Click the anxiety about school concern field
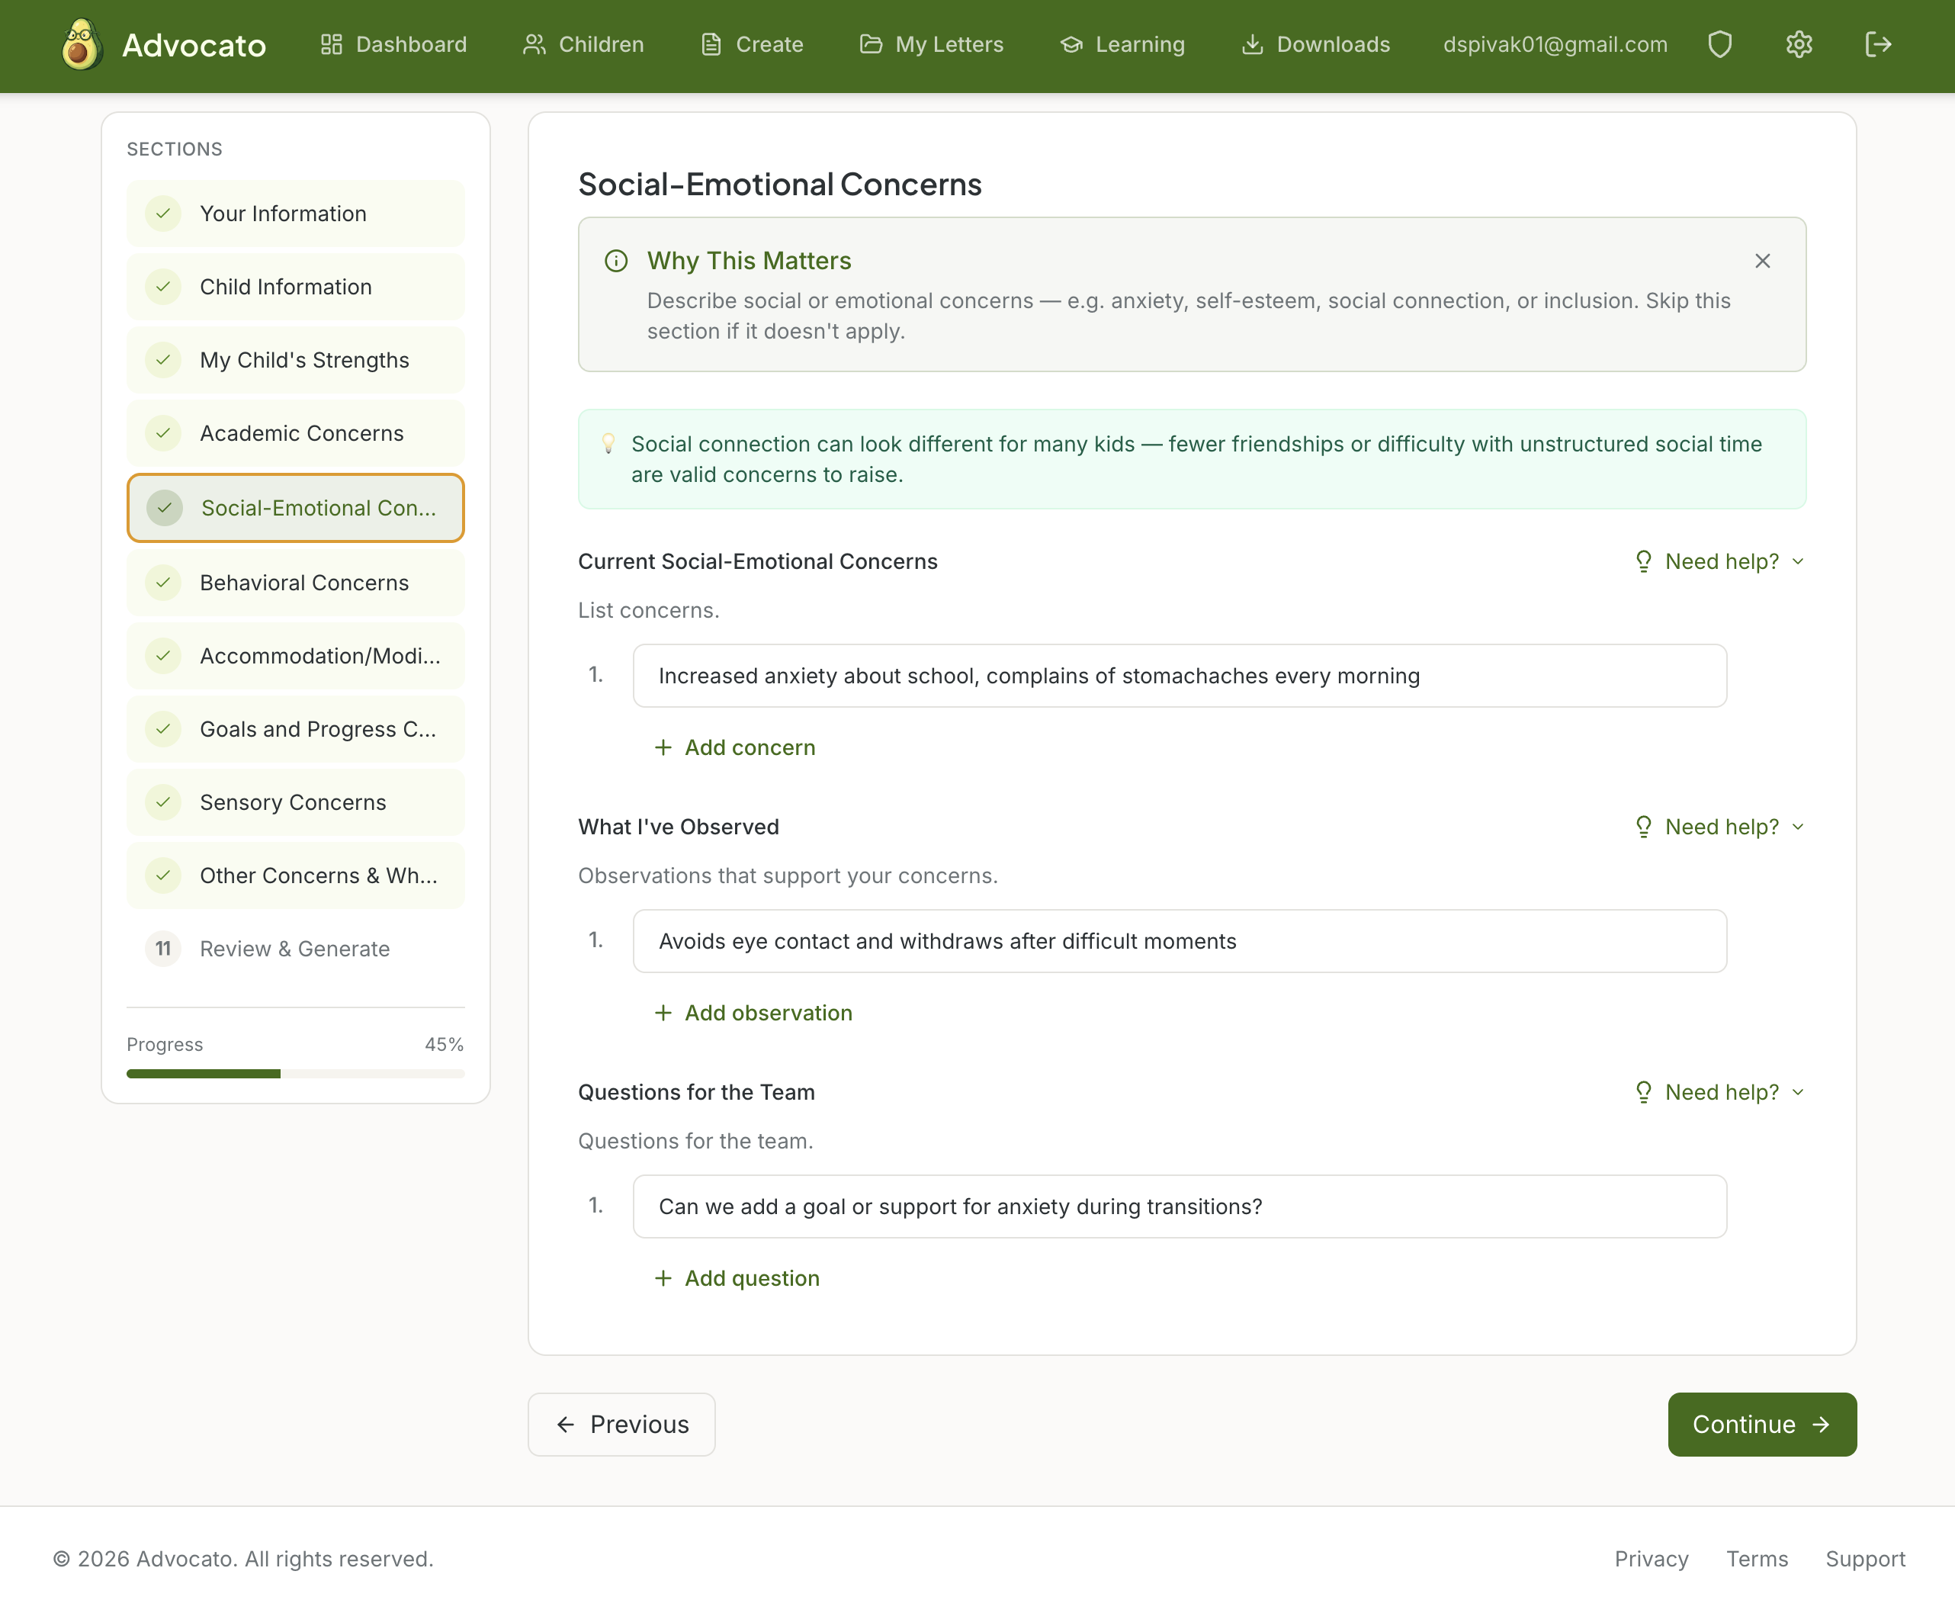Viewport: 1955px width, 1600px height. pos(1180,676)
